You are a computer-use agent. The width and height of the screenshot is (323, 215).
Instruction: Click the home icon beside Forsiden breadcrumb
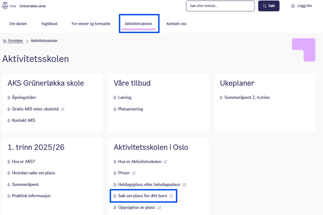[x=5, y=41]
